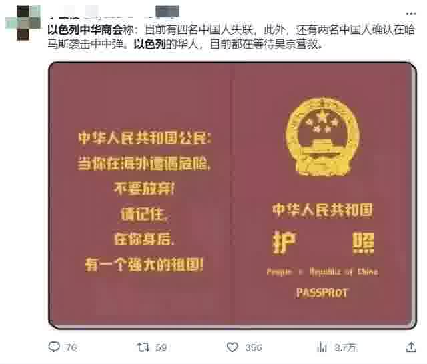Click the reply speech bubble icon
Screen dimensions: 427x364
[x=54, y=347]
